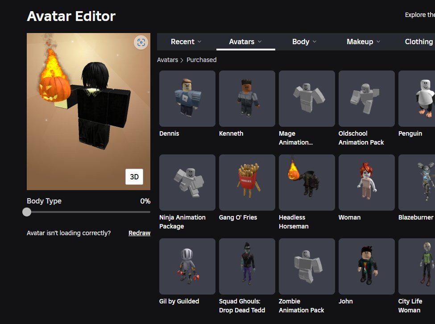Click the avatar snapshot camera icon
Image resolution: width=435 pixels, height=324 pixels.
coord(141,42)
